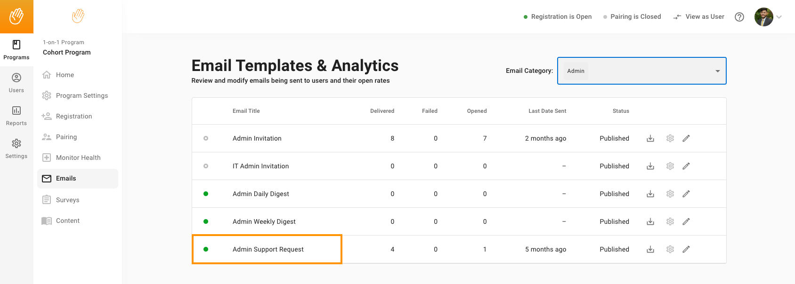Open gear settings for IT Admin Invitation
The height and width of the screenshot is (284, 795).
click(670, 166)
